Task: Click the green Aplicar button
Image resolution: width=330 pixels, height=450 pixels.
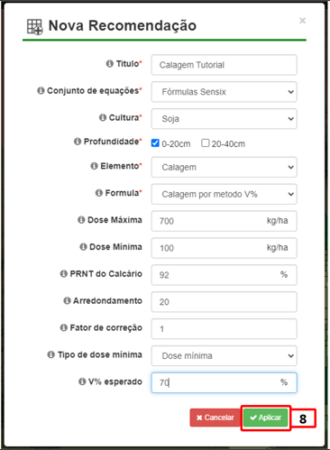Action: tap(266, 418)
